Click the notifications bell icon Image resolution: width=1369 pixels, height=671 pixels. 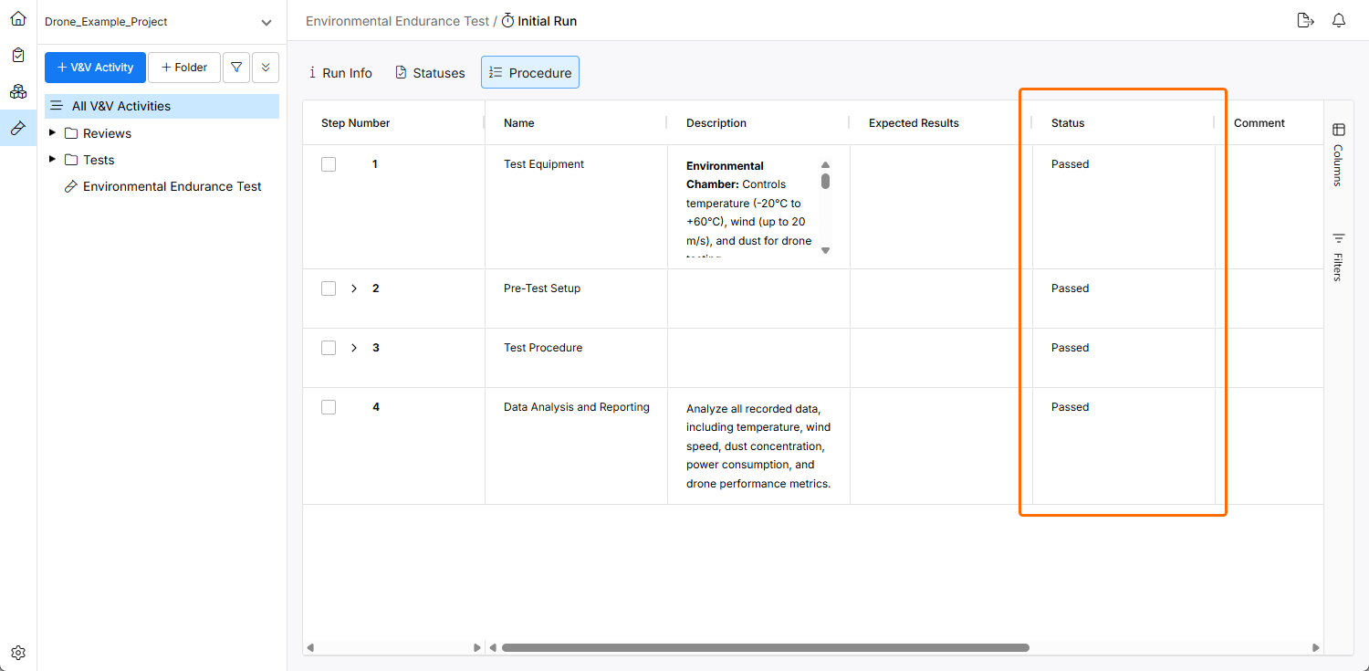[x=1339, y=21]
